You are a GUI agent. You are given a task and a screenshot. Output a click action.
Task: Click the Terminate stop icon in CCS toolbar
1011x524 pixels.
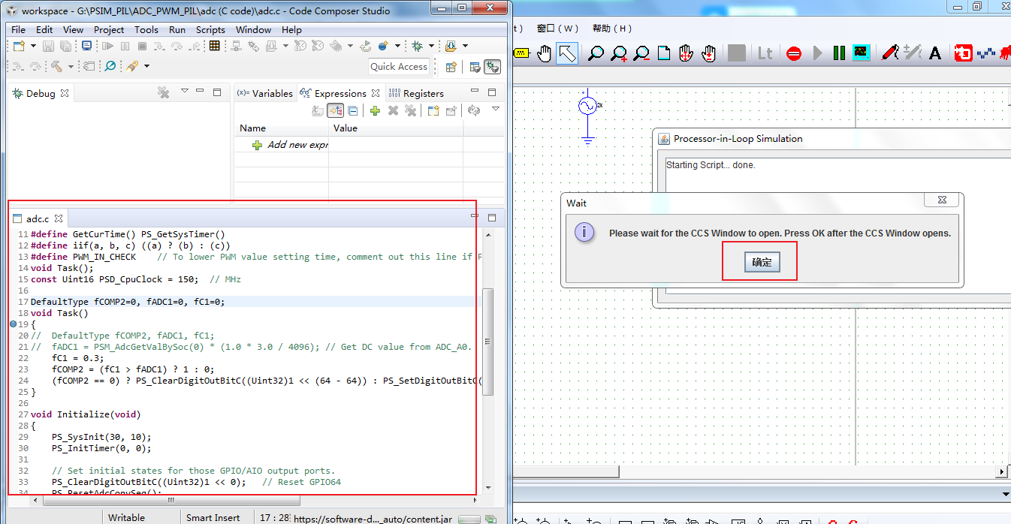point(142,47)
